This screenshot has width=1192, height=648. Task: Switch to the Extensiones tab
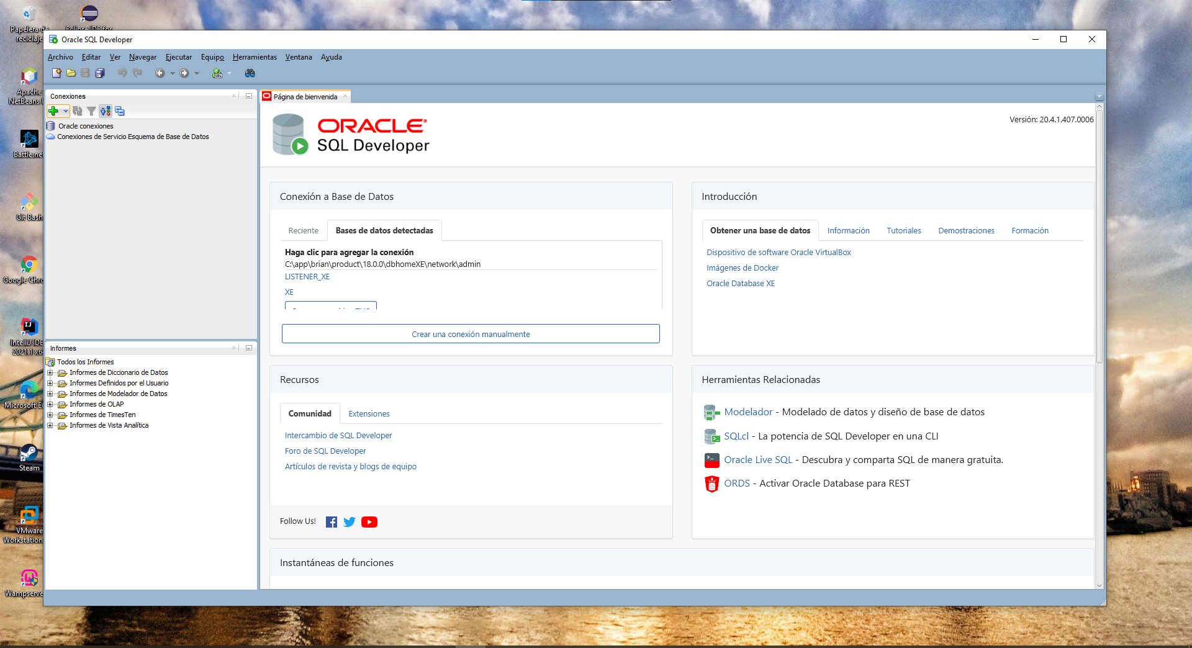tap(369, 414)
